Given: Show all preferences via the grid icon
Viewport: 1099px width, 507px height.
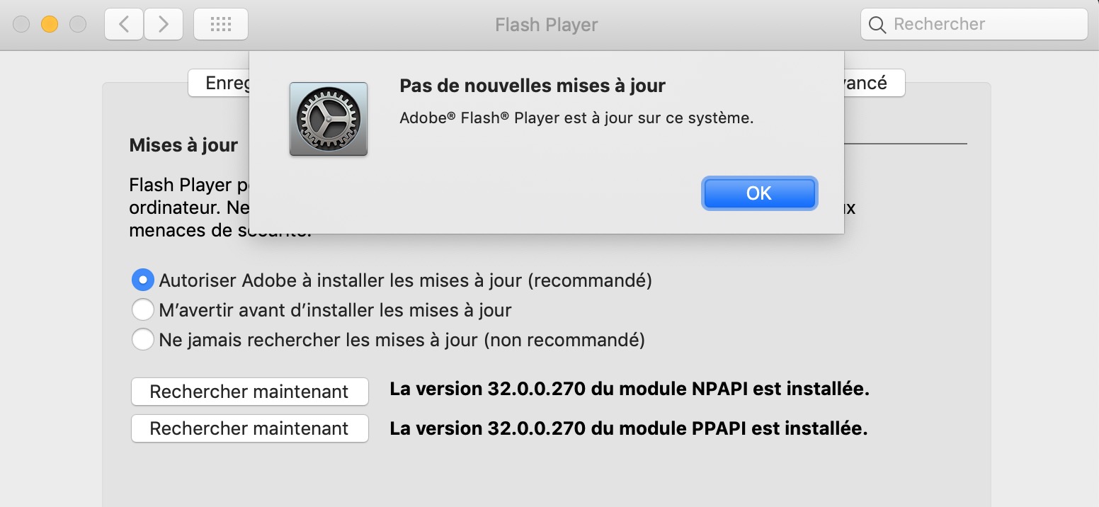Looking at the screenshot, I should 221,25.
